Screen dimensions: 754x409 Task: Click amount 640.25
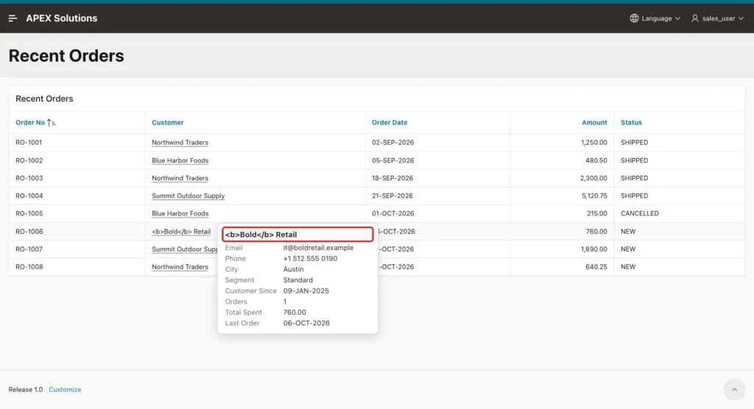(x=596, y=267)
